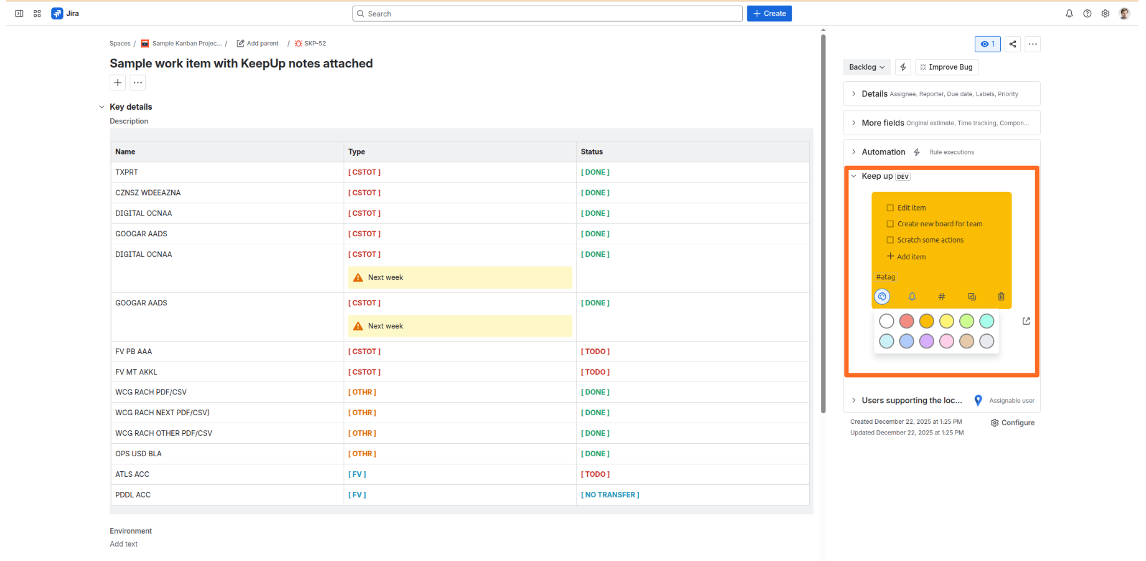Open the automation lightning bolt button
This screenshot has height=561, width=1146.
coord(903,67)
